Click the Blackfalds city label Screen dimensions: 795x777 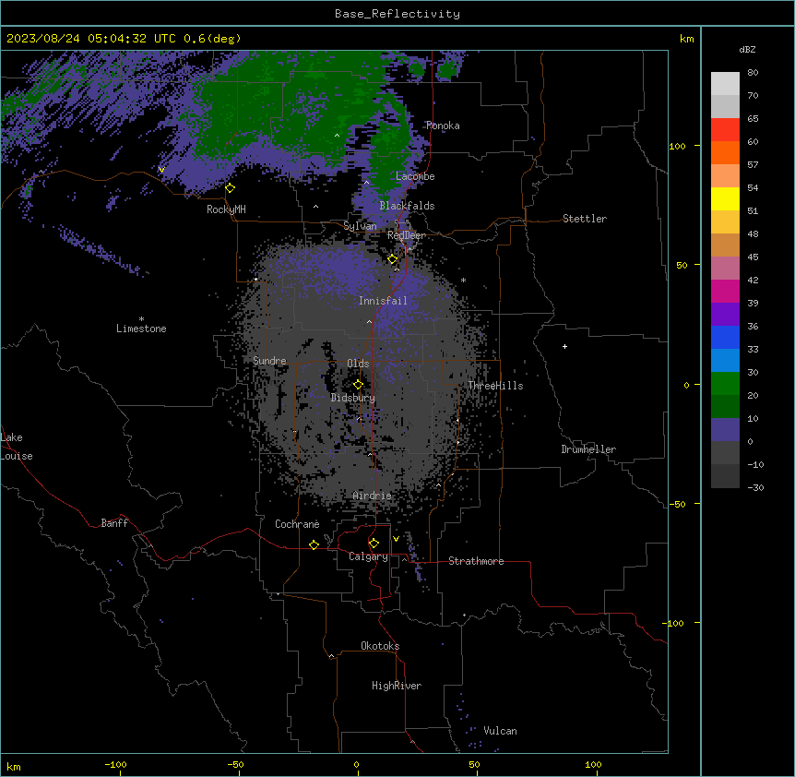407,206
